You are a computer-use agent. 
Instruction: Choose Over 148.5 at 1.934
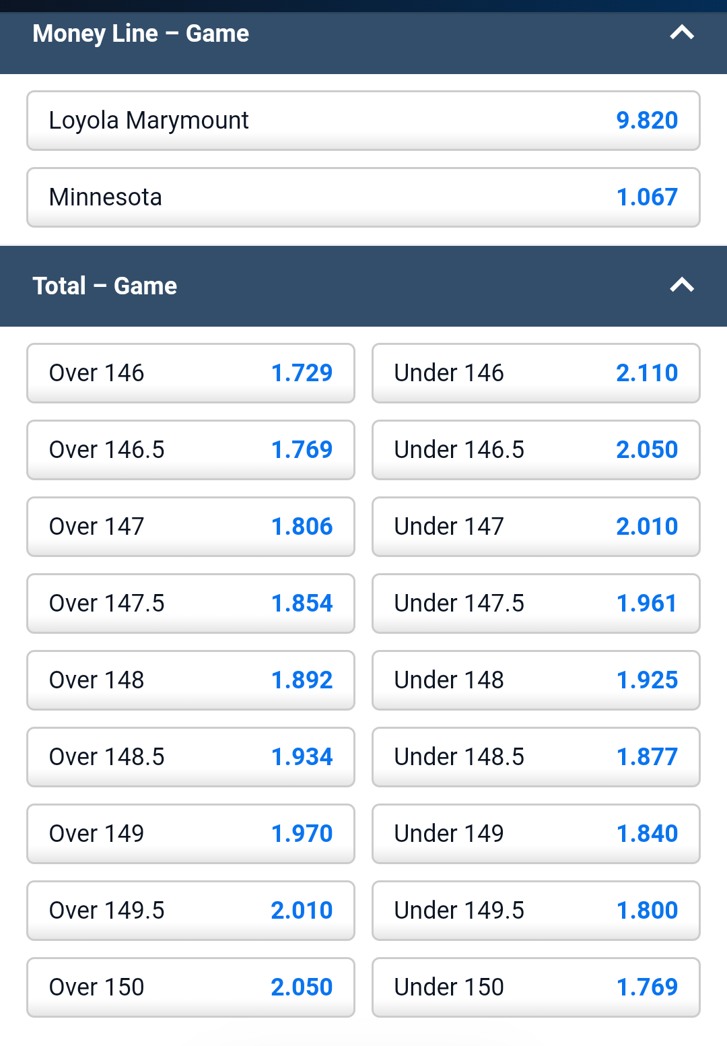coord(191,757)
